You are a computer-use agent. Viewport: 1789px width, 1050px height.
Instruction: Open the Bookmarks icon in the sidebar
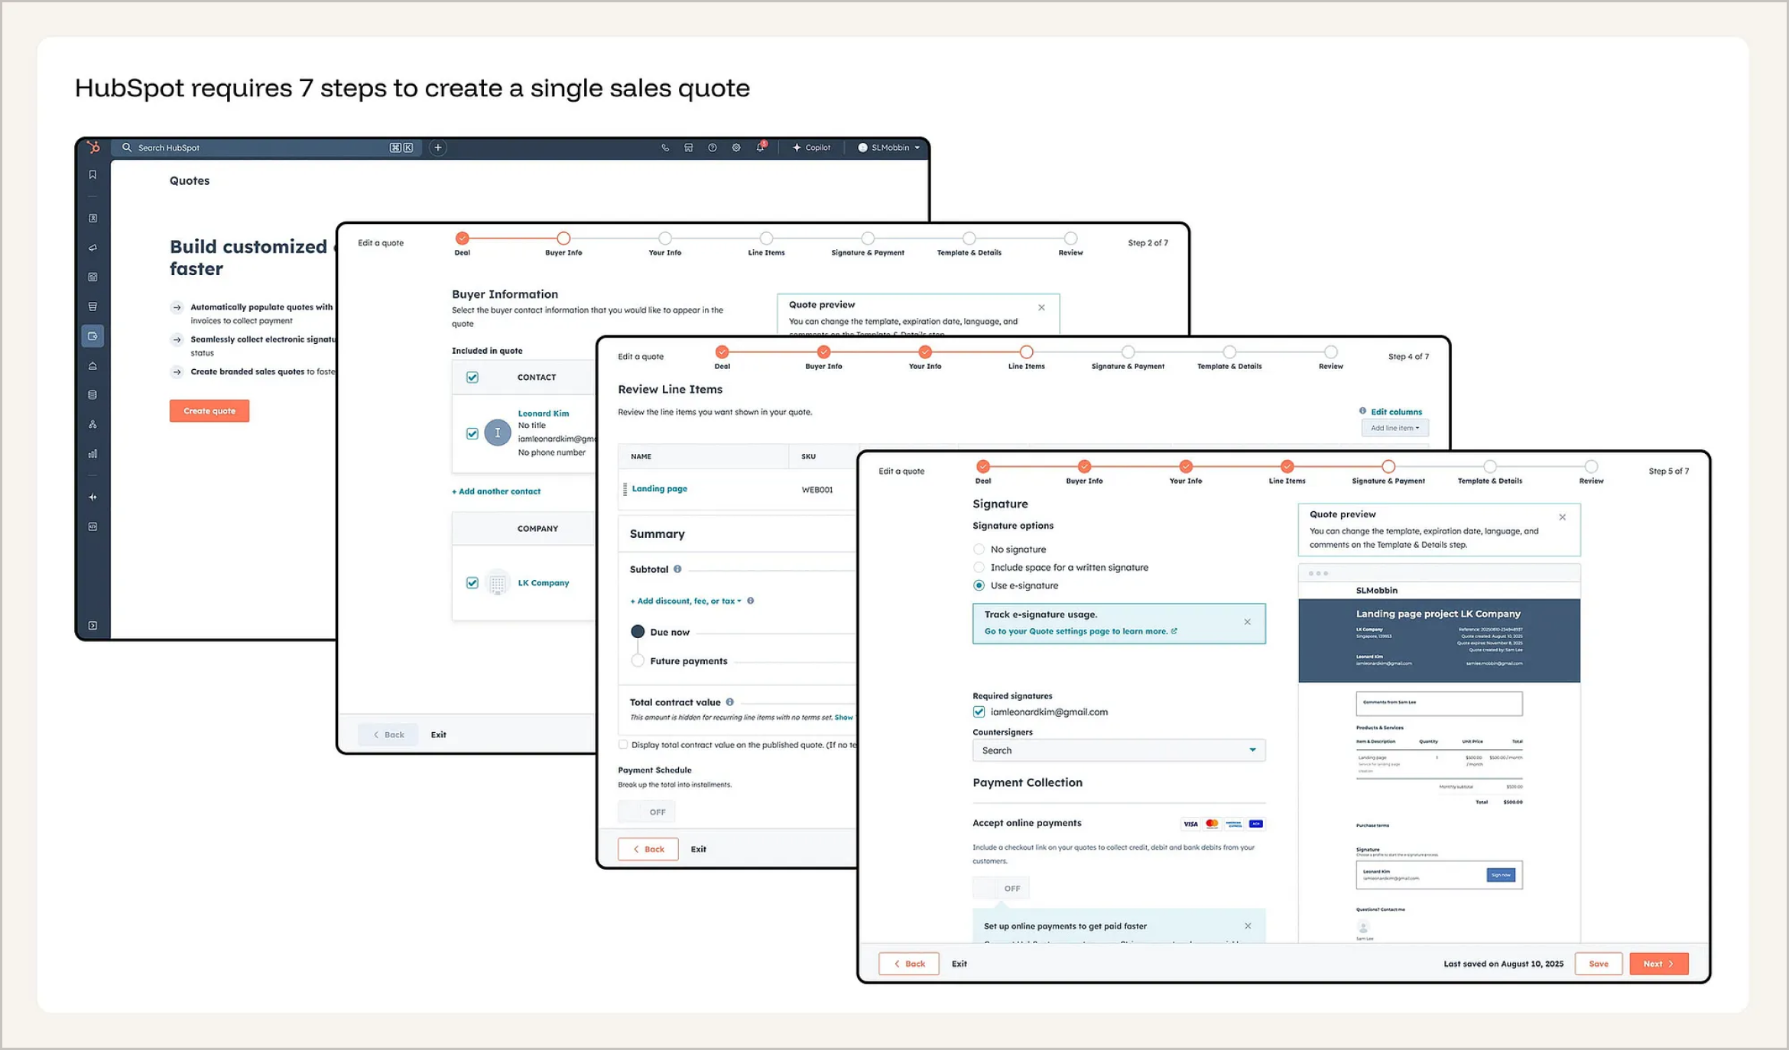pyautogui.click(x=93, y=175)
